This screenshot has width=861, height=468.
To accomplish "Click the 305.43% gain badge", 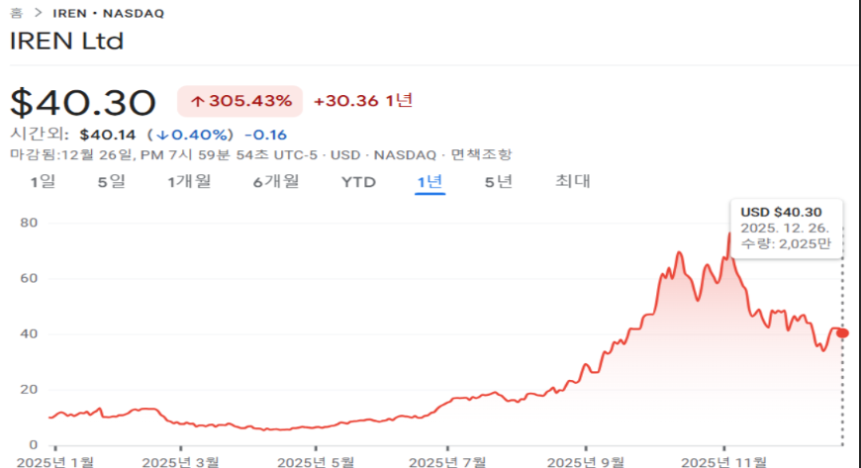I will [x=239, y=101].
